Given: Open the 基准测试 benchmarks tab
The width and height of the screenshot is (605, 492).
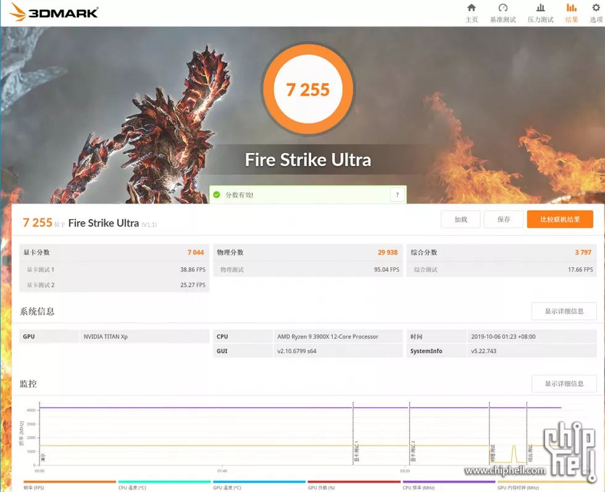Looking at the screenshot, I should (503, 14).
